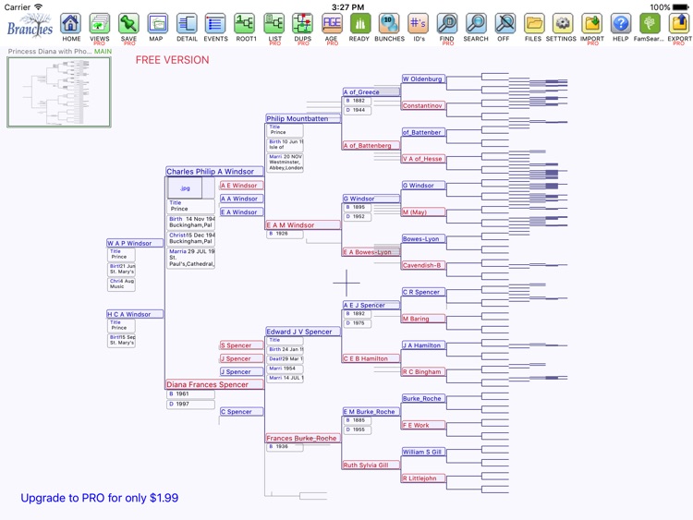Image resolution: width=693 pixels, height=520 pixels.
Task: Open the FIND pro magnifier icon
Action: pos(447,24)
